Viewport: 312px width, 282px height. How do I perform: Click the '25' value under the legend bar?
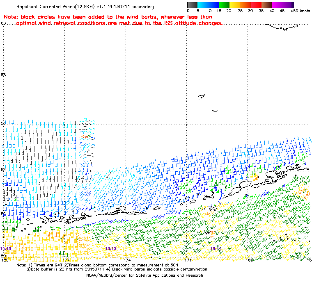[x=240, y=11]
